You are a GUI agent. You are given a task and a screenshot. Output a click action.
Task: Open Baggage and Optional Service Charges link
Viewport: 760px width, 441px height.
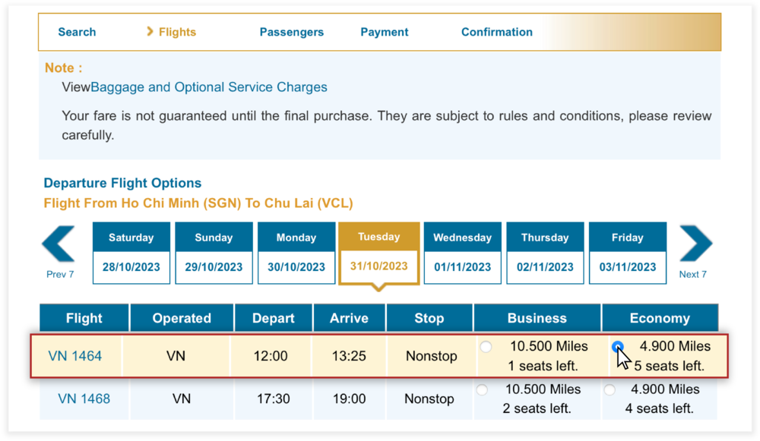pos(209,87)
